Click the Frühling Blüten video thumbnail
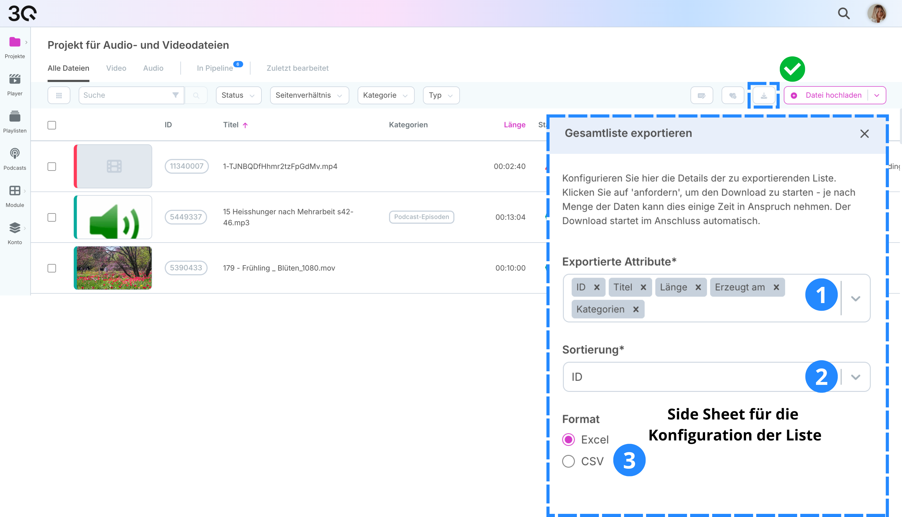The image size is (902, 517). click(113, 268)
